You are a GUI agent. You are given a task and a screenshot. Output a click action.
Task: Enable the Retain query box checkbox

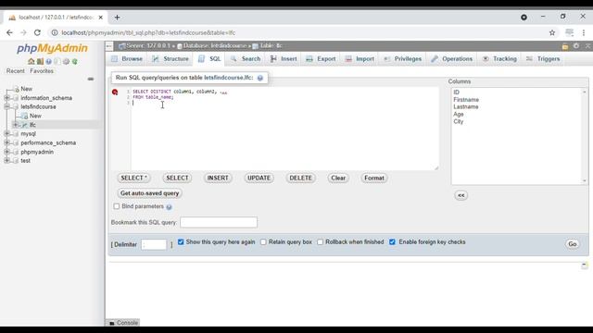click(263, 242)
